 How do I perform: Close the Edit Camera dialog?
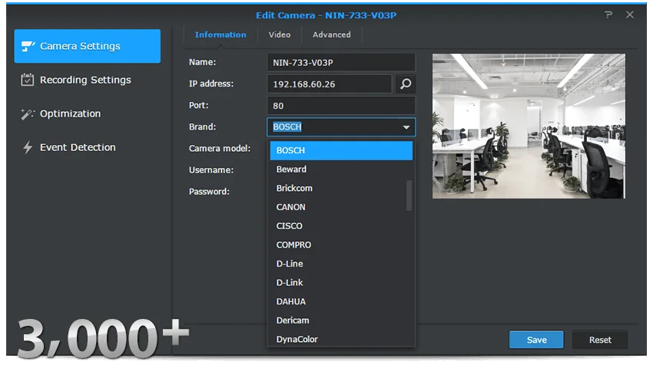(x=630, y=15)
